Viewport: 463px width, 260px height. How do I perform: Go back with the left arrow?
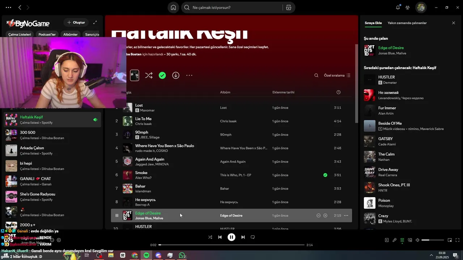[x=20, y=7]
